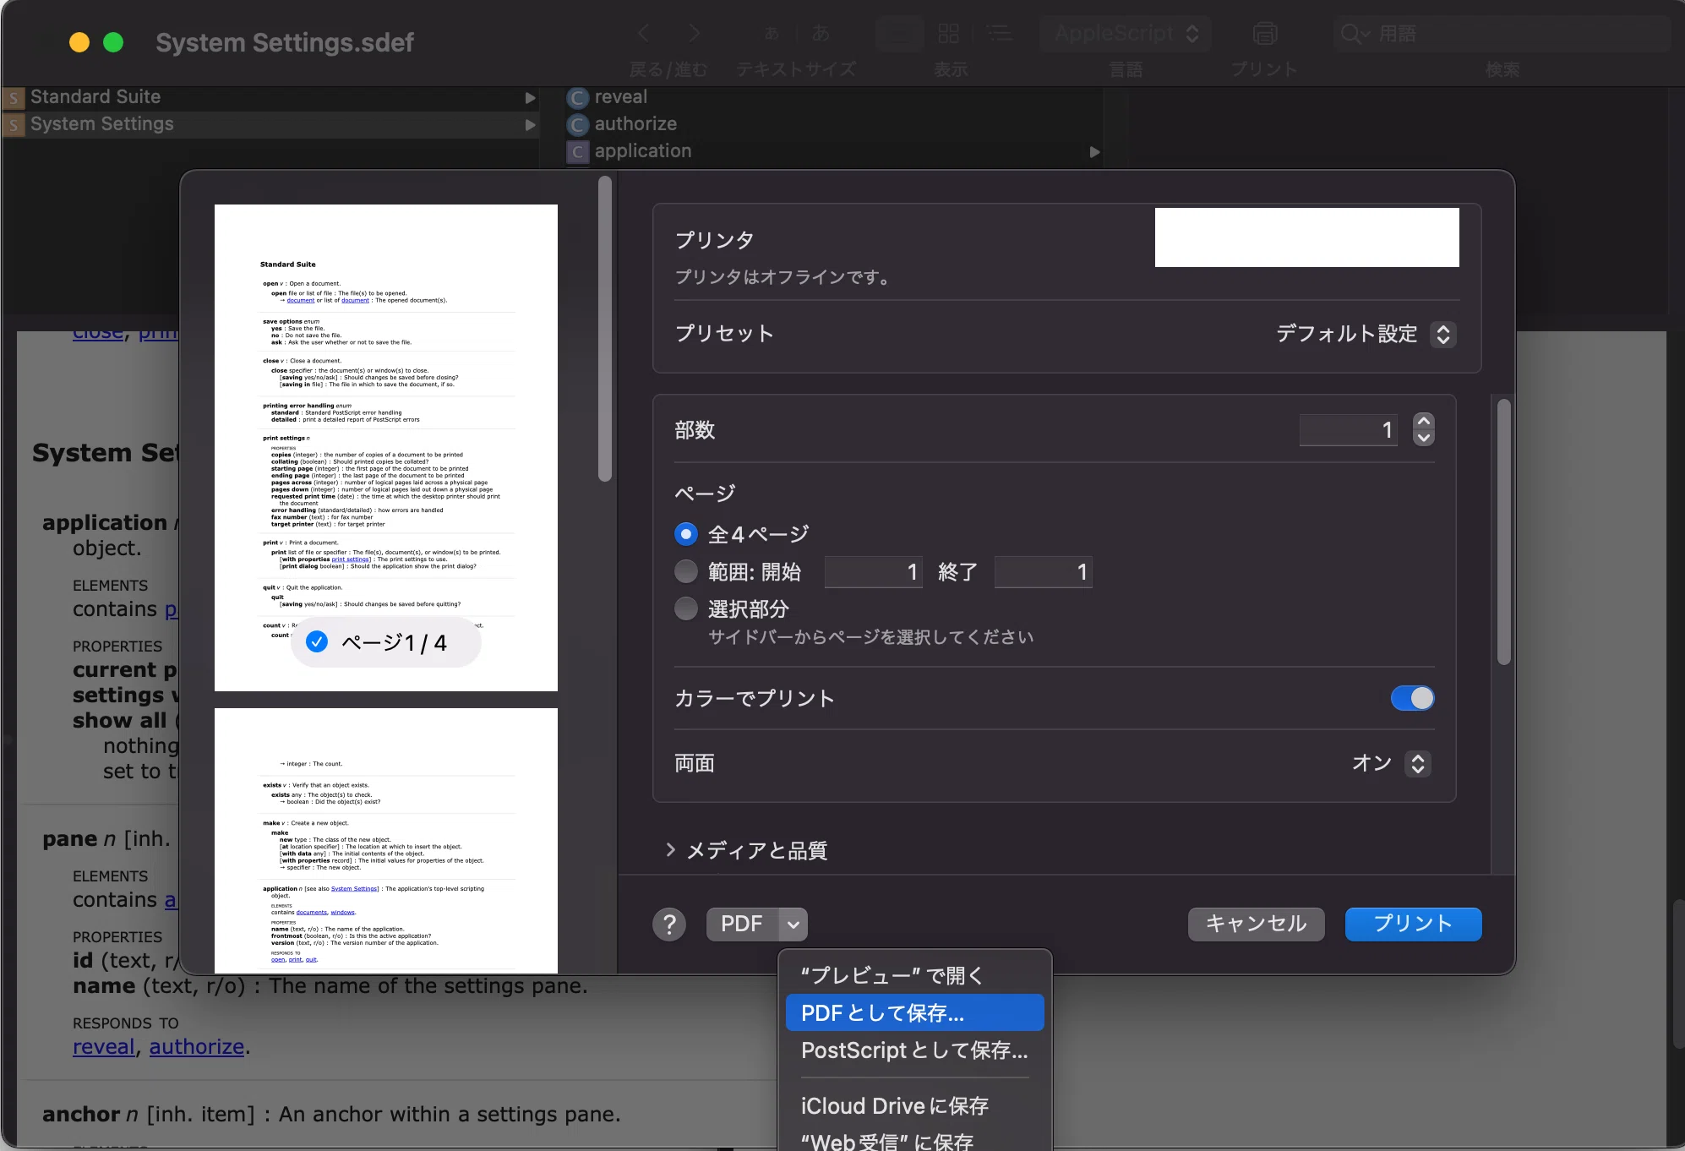Click the authorize command C icon
1685x1151 pixels.
[x=578, y=125]
